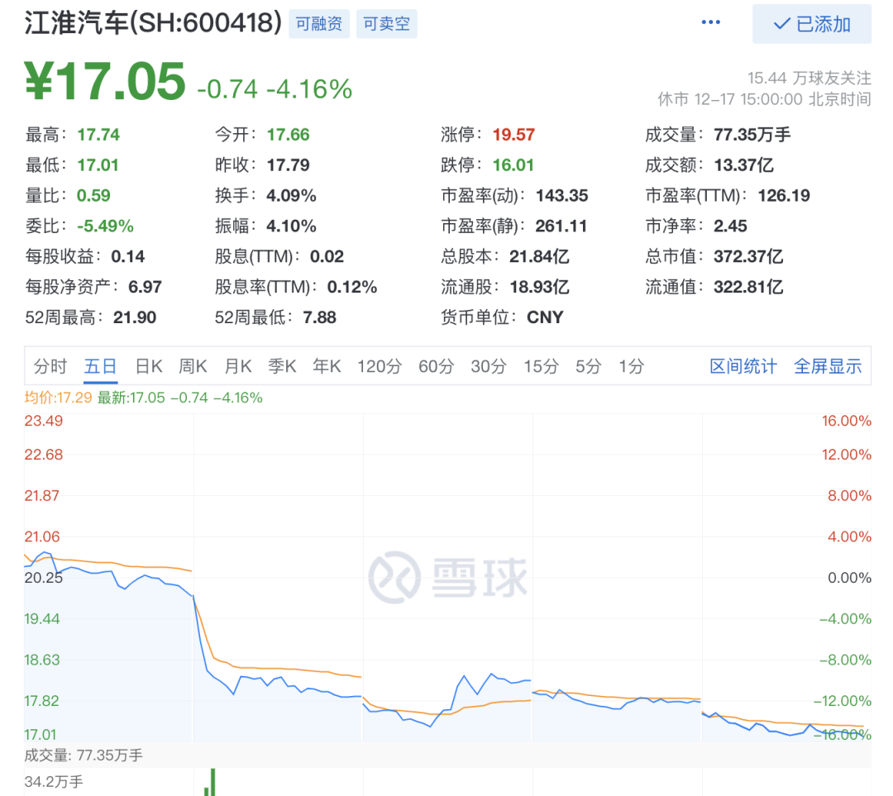Click the stock title 江淮汽车(SH:600418)
Screen dimensions: 893x796
coord(153,23)
